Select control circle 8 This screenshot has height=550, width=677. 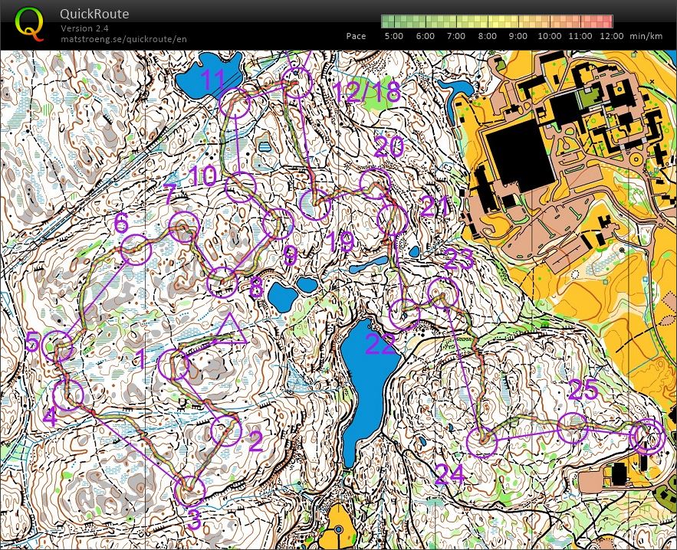pyautogui.click(x=222, y=283)
